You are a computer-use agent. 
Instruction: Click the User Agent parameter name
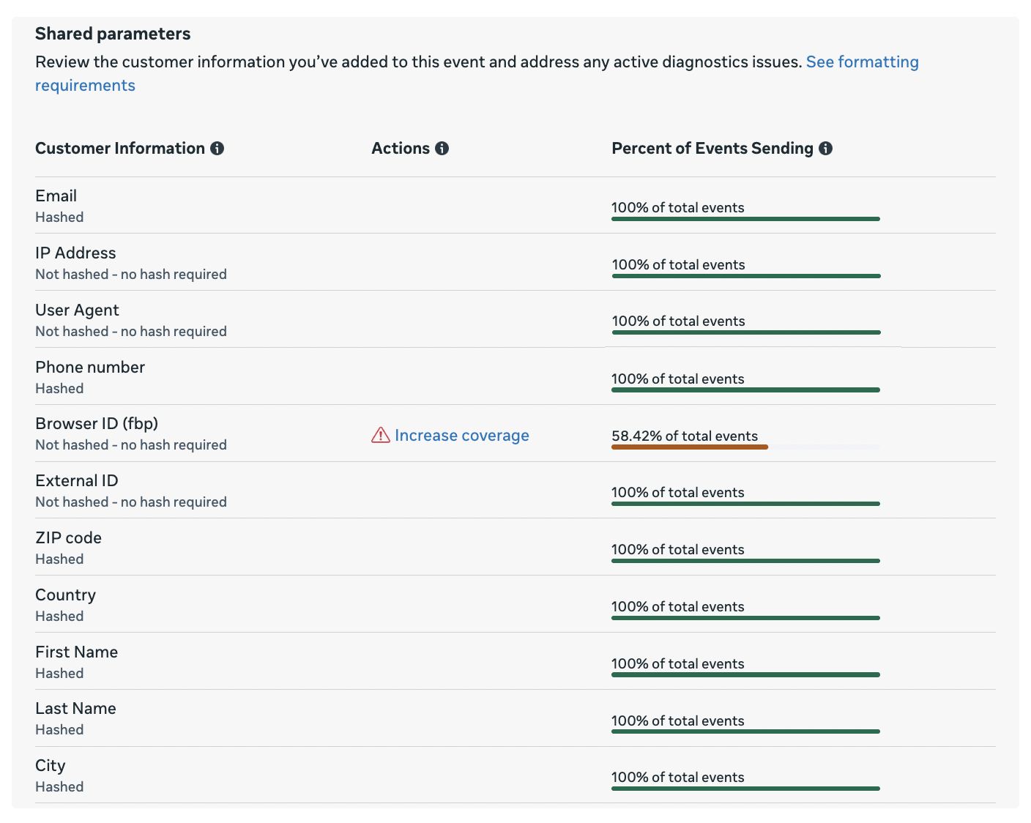77,310
